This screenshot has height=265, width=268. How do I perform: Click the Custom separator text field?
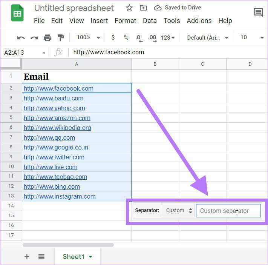(228, 211)
